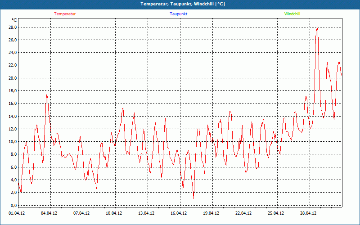Click the chart title 'Temperatur, Taupunkt, Windchill [°C]'
Screen dimensions: 360x225
tap(183, 4)
